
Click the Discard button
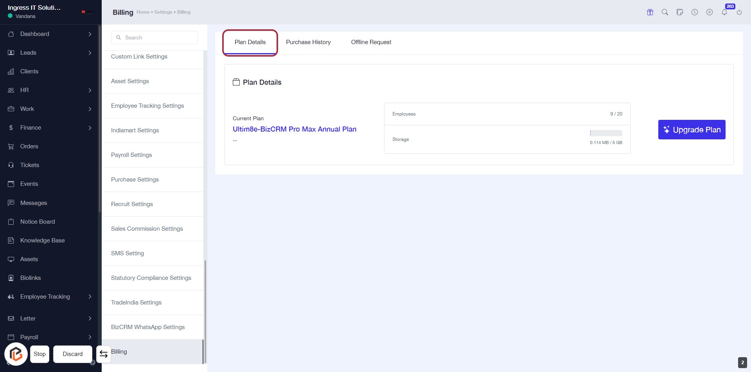click(73, 354)
